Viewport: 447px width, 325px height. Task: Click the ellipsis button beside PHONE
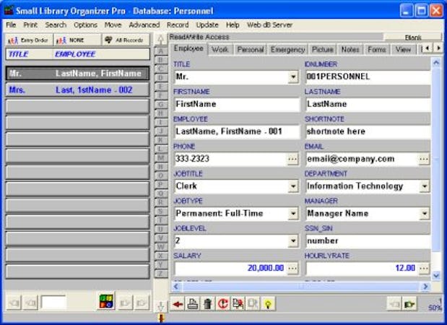292,159
